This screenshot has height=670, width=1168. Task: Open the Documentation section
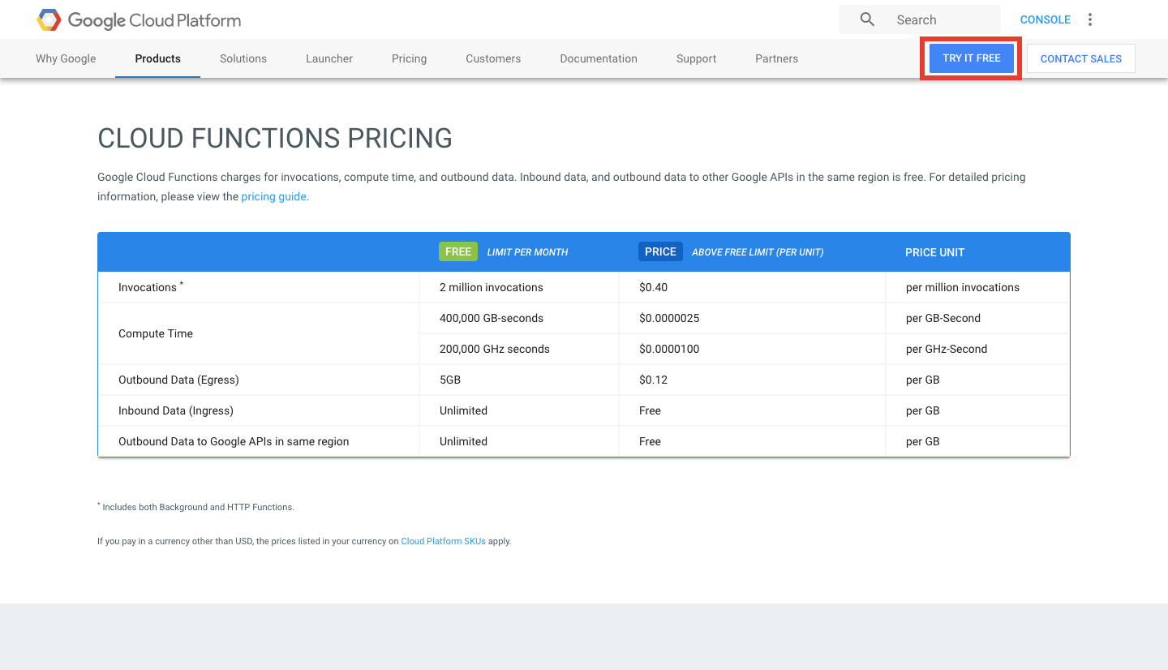tap(598, 58)
